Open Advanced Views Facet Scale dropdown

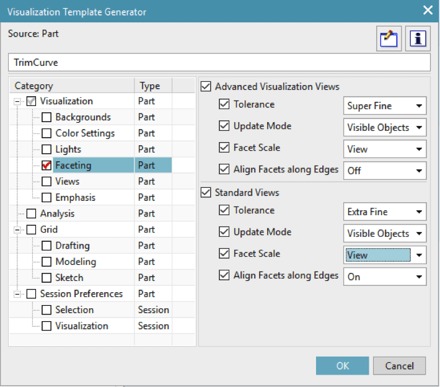pyautogui.click(x=385, y=149)
